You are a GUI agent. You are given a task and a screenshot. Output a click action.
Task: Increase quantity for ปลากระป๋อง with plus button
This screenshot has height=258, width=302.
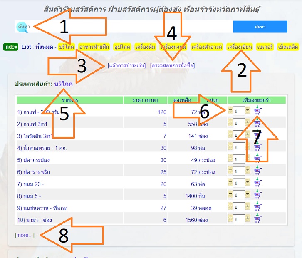pyautogui.click(x=248, y=159)
